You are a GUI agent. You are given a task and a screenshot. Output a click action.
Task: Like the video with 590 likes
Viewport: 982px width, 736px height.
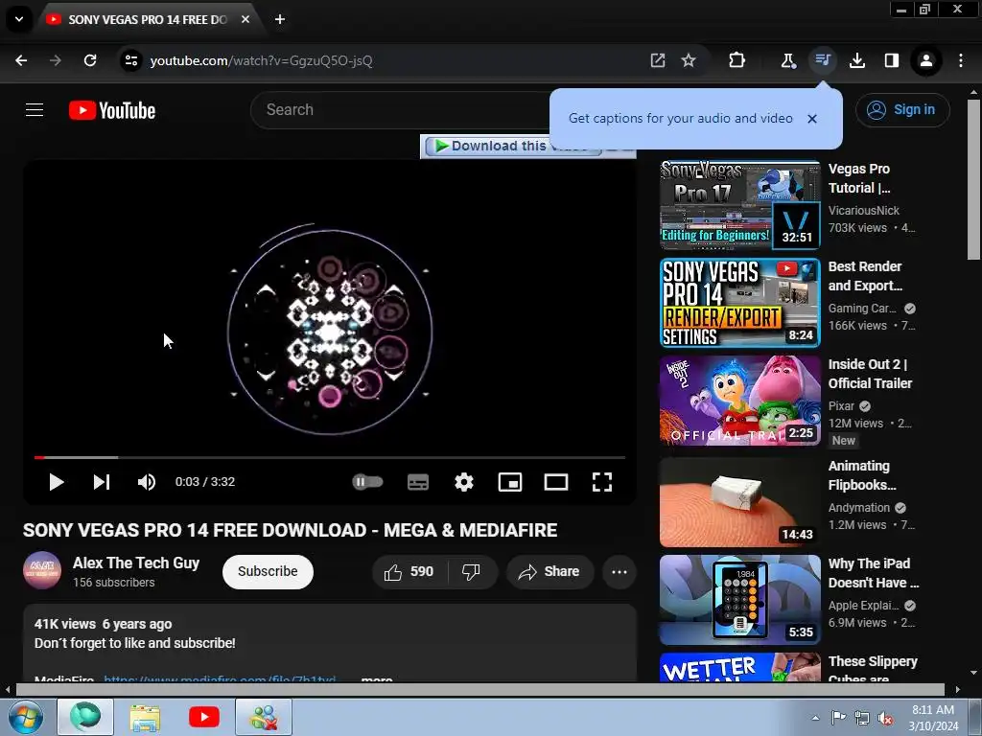409,571
